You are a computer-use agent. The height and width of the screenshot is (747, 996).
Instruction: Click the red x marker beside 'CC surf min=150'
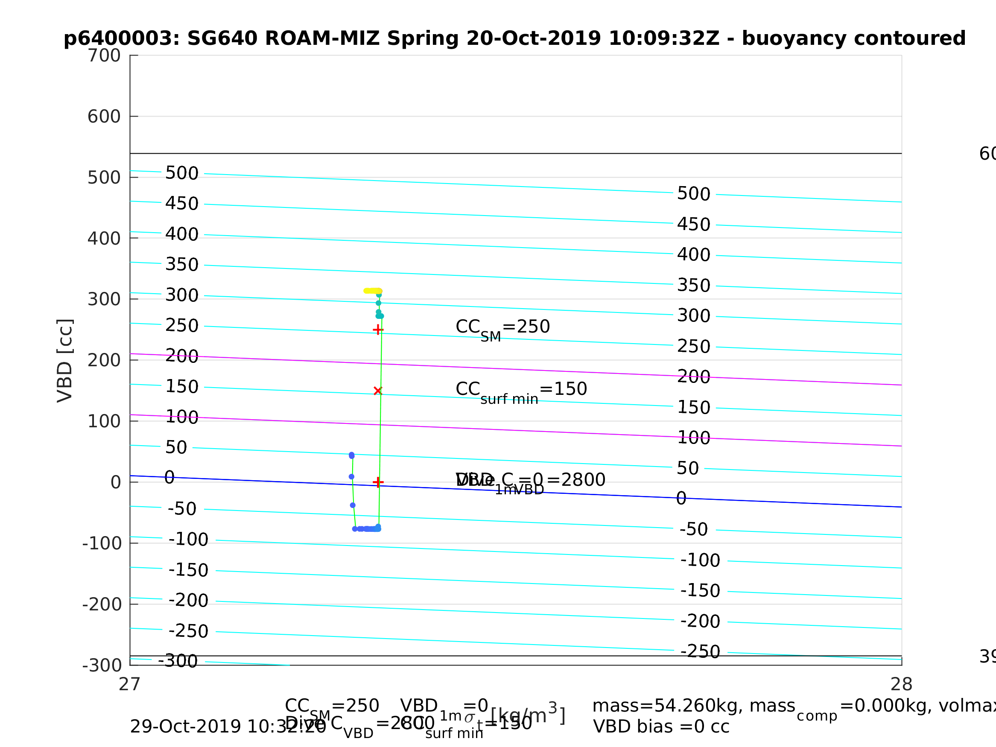pyautogui.click(x=378, y=391)
